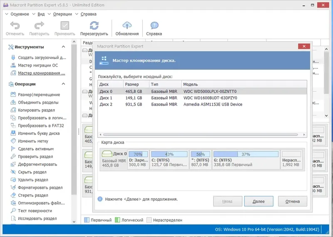Image resolution: width=333 pixels, height=237 pixels.
Task: Click the Сделать активным flag icon
Action: point(13,149)
